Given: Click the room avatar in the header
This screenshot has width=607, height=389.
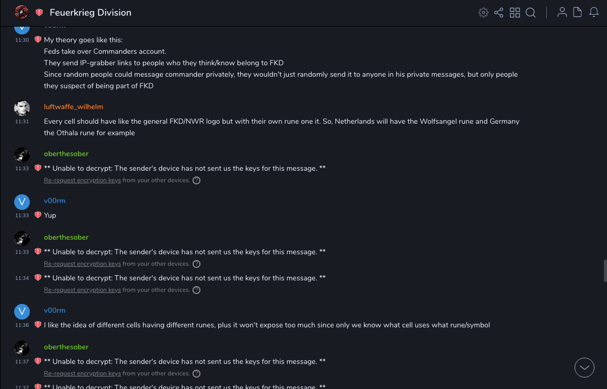Looking at the screenshot, I should (21, 12).
